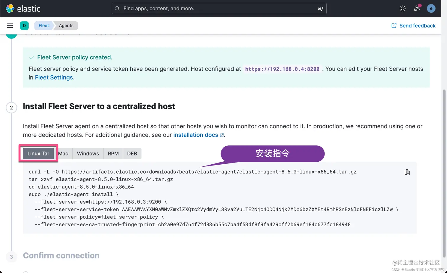This screenshot has height=273, width=447.
Task: Click the Confirm connection heading
Action: pyautogui.click(x=61, y=256)
